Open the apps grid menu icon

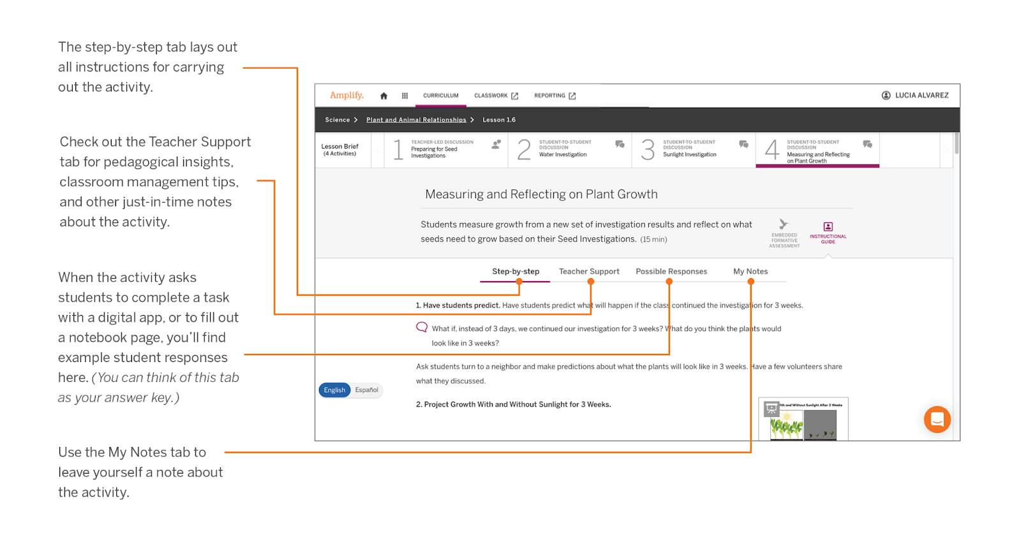[405, 96]
